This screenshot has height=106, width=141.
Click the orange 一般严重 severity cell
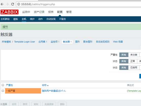23,91
